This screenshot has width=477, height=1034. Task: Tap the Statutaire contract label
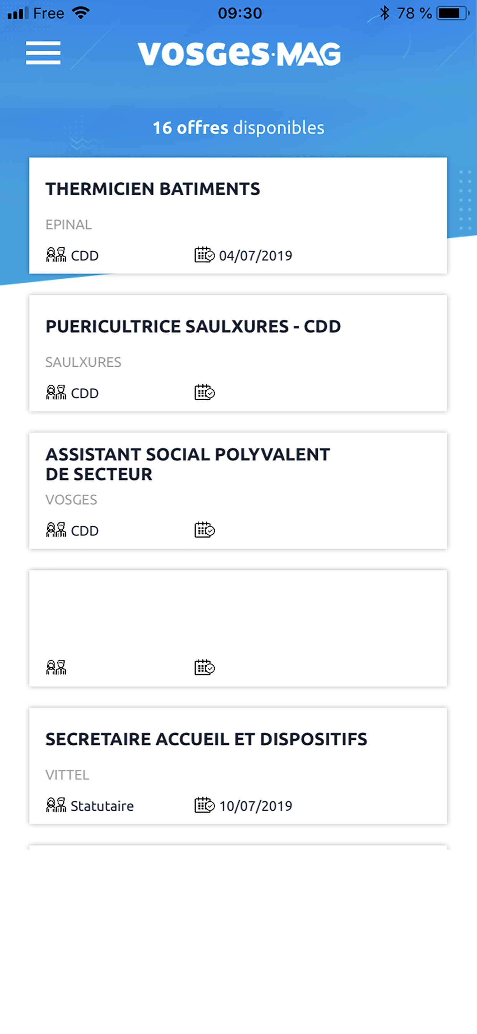tap(102, 806)
